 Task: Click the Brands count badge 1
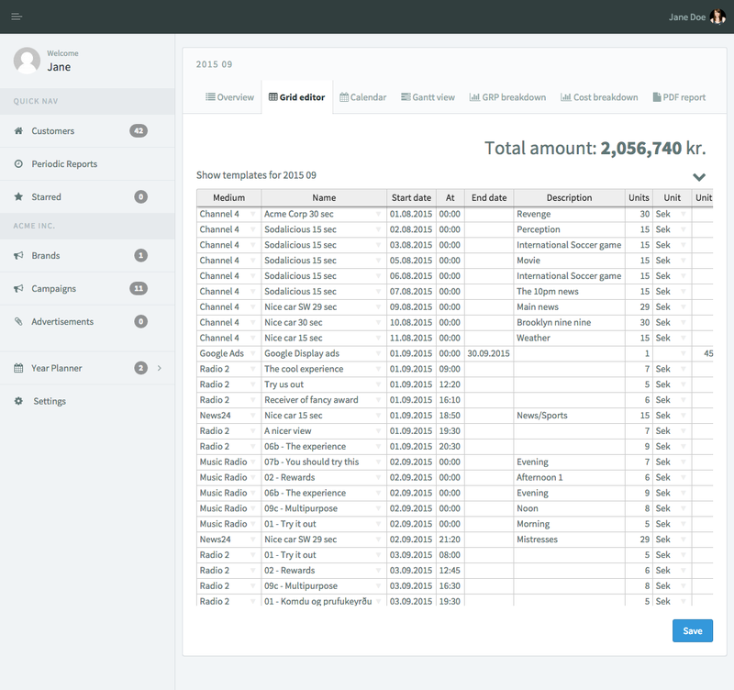point(141,256)
